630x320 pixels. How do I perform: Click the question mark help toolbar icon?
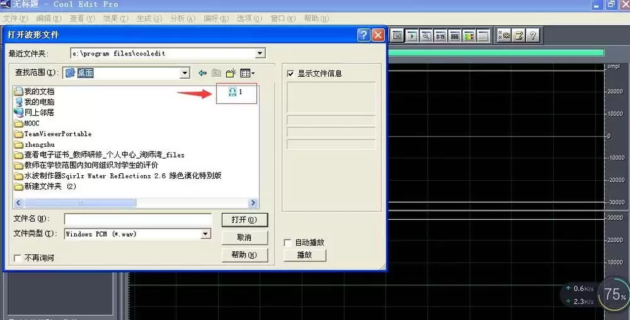533,36
